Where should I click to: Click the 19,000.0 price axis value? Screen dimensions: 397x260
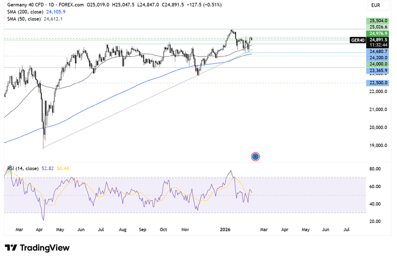click(x=378, y=146)
